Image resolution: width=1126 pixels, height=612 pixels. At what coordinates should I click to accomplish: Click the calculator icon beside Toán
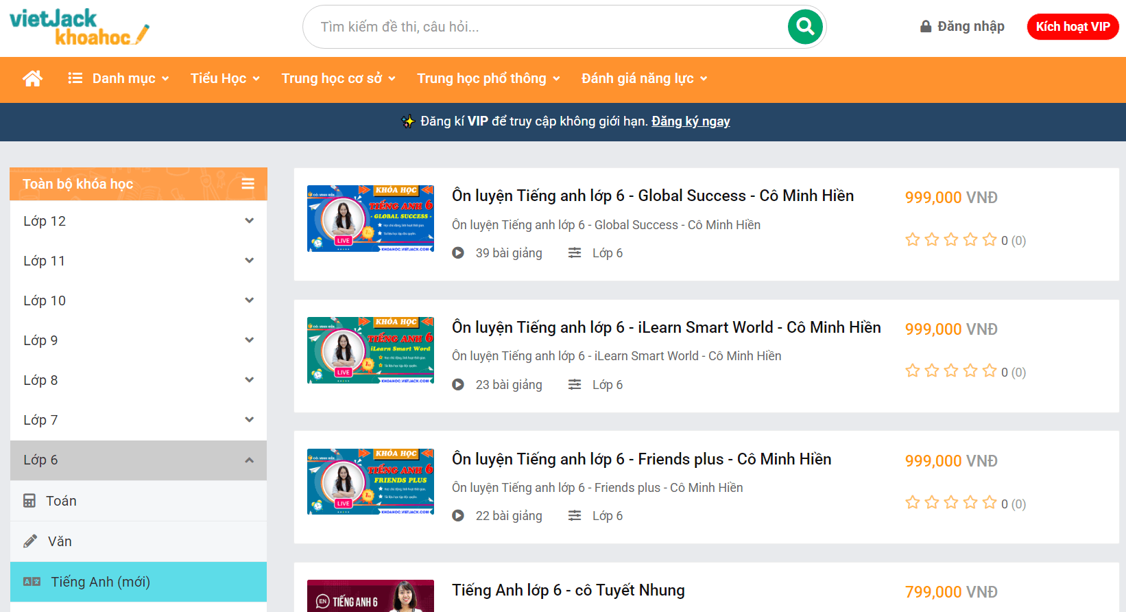point(29,501)
